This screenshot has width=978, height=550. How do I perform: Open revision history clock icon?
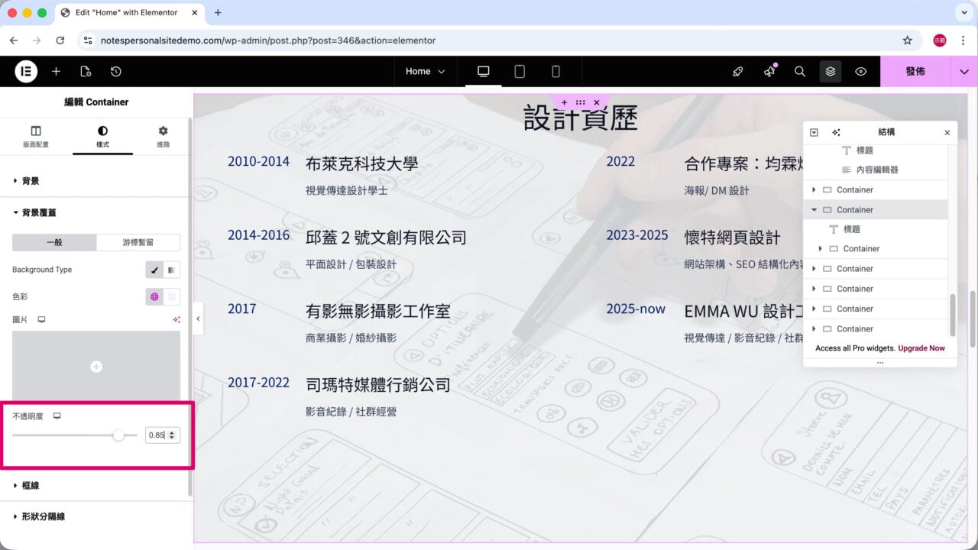(x=115, y=71)
